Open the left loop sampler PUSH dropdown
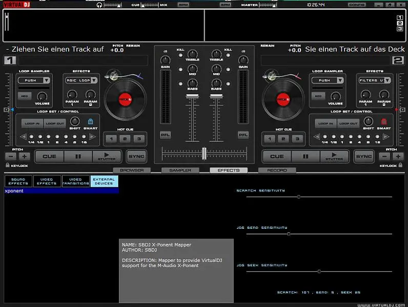 (34, 80)
